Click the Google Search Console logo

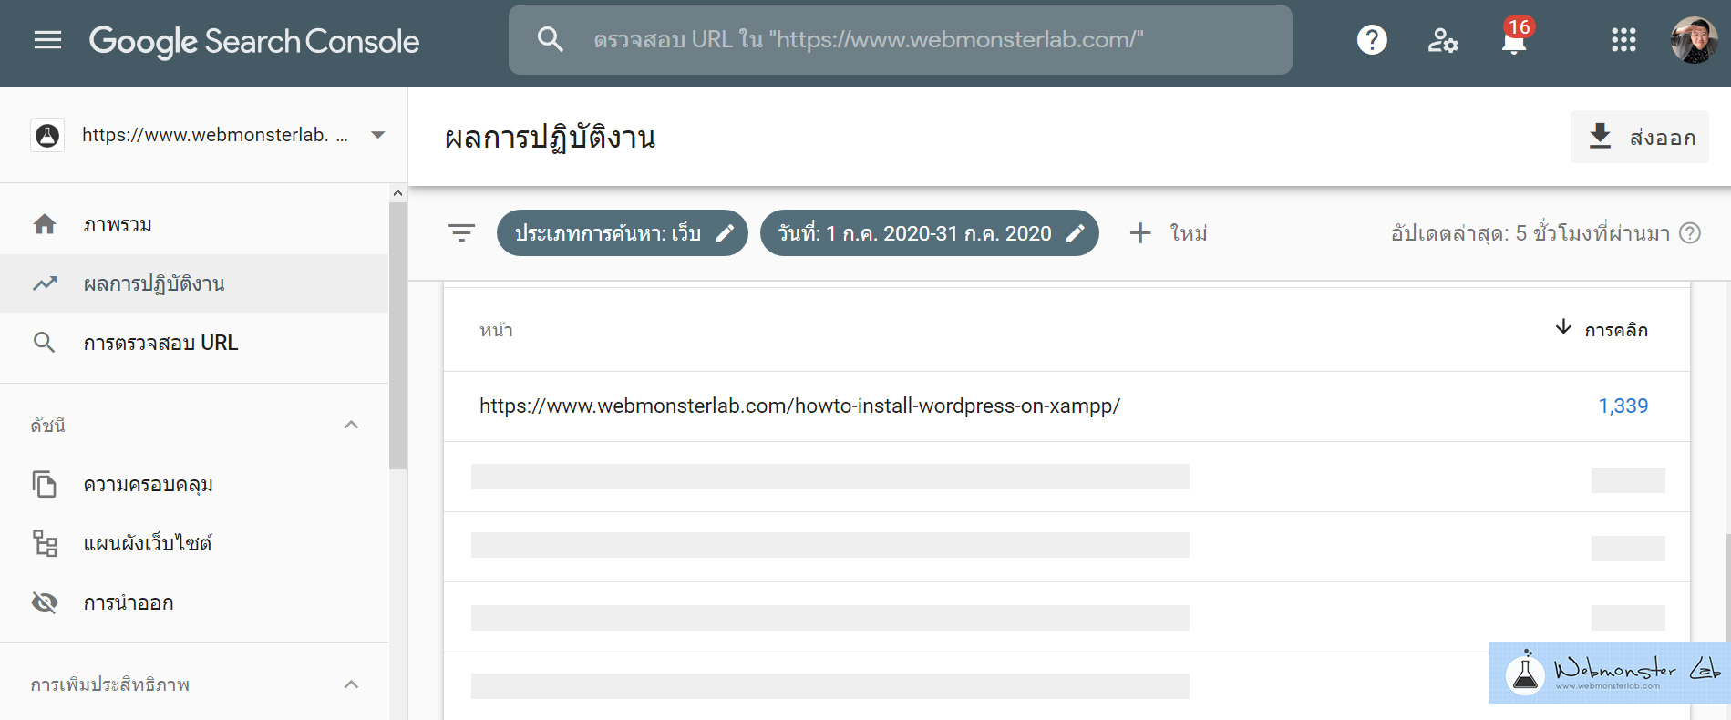click(254, 41)
